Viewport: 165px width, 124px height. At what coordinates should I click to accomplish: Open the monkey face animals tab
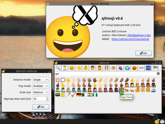pyautogui.click(x=113, y=68)
